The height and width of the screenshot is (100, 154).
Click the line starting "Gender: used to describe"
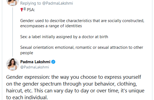pos(82,21)
